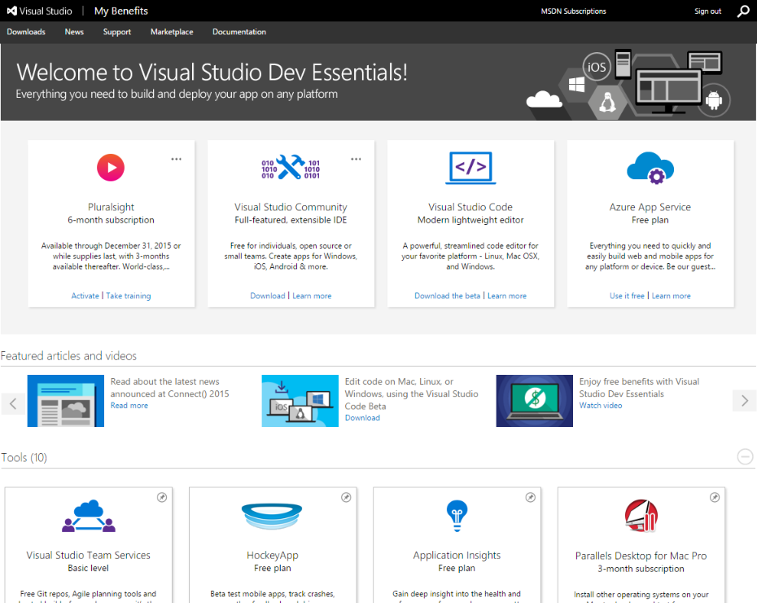Open the Marketplace menu item

[x=172, y=32]
